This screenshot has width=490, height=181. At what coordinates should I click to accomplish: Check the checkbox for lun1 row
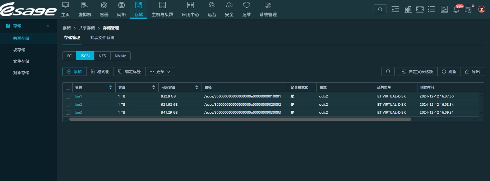68,96
